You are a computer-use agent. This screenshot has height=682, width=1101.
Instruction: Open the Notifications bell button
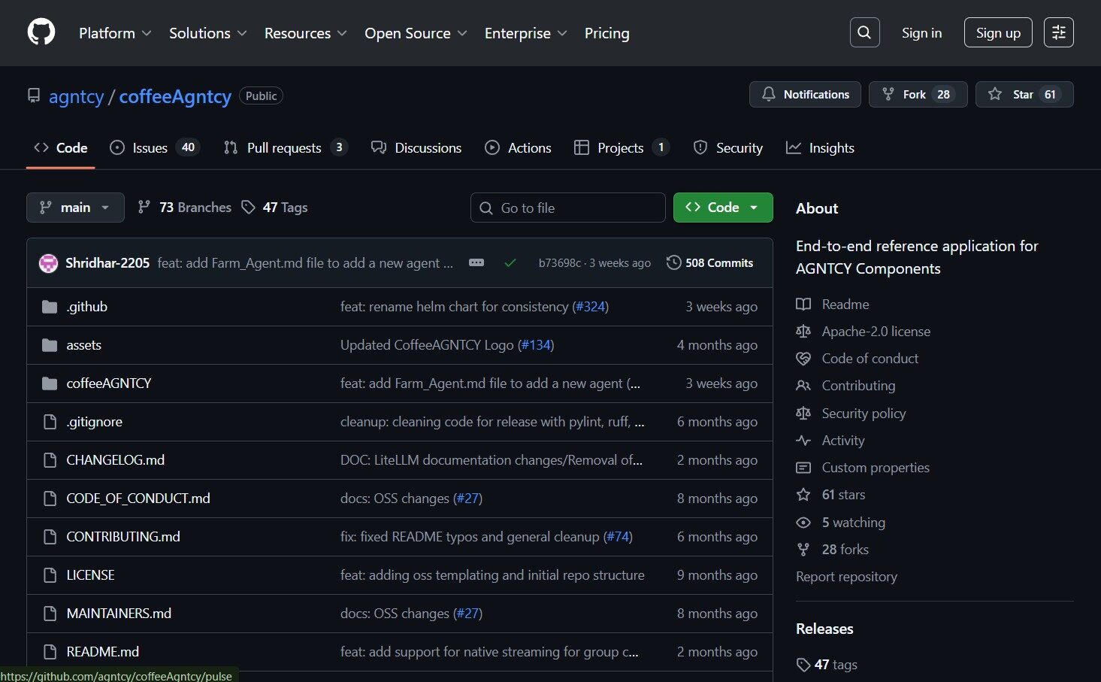pos(805,95)
